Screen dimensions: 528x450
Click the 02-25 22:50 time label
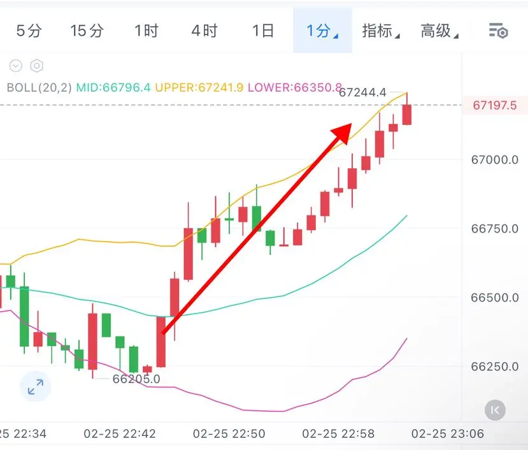pyautogui.click(x=229, y=433)
